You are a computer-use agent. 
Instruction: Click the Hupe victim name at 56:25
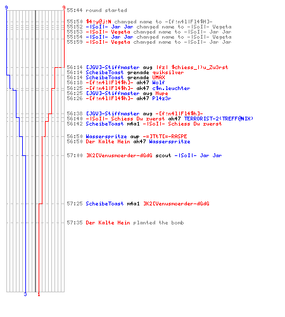(x=161, y=93)
